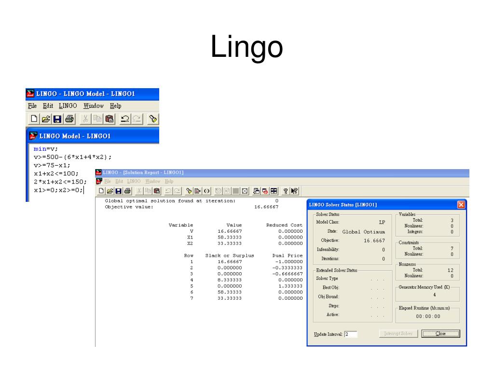Click Solution icon in Solution Report toolbar
494x370 pixels.
227,191
